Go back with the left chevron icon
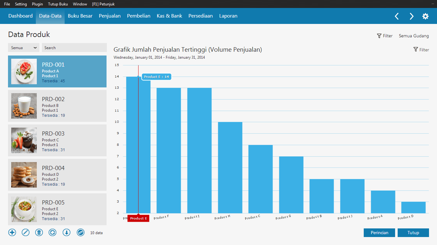Viewport: 437px width, 245px height. pos(397,16)
